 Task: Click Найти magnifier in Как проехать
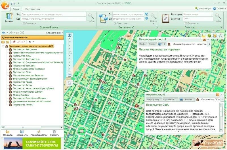154,18
